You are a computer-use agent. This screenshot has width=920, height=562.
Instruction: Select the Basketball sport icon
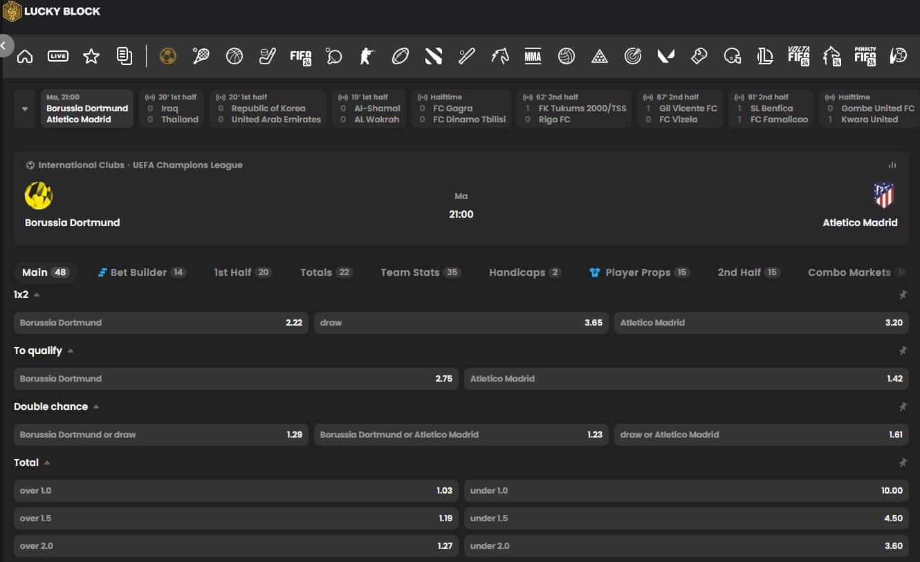pos(234,56)
